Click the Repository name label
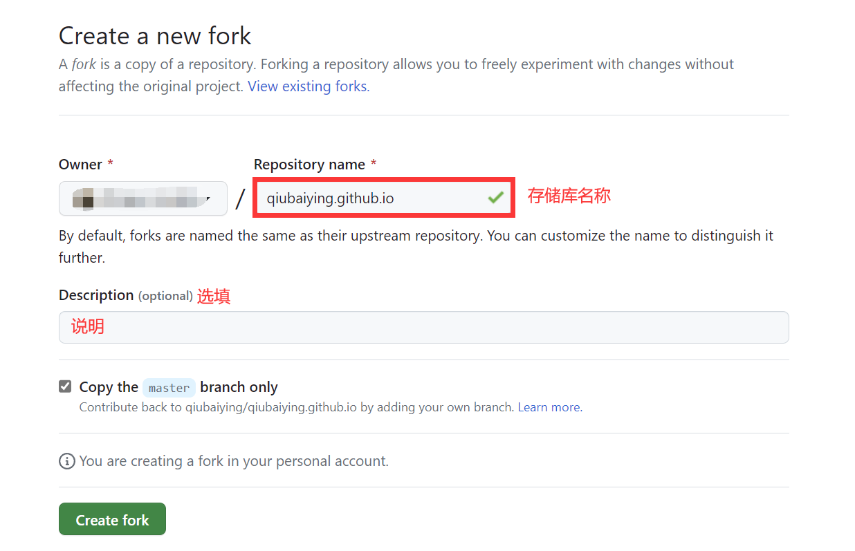Viewport: 855px width, 551px height. pyautogui.click(x=309, y=165)
